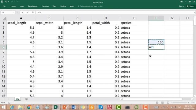This screenshot has width=196, height=110.
Task: Click horizontal scrollbar right arrow
Action: (x=192, y=99)
